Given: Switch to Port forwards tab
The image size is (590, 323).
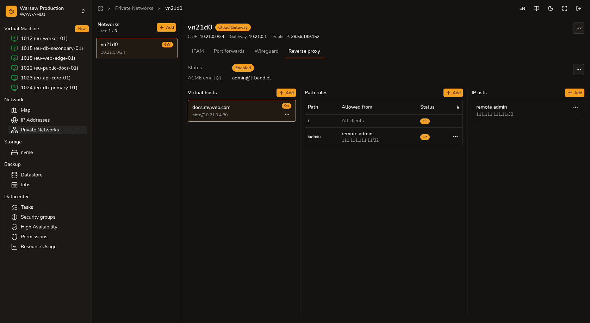Looking at the screenshot, I should [229, 51].
